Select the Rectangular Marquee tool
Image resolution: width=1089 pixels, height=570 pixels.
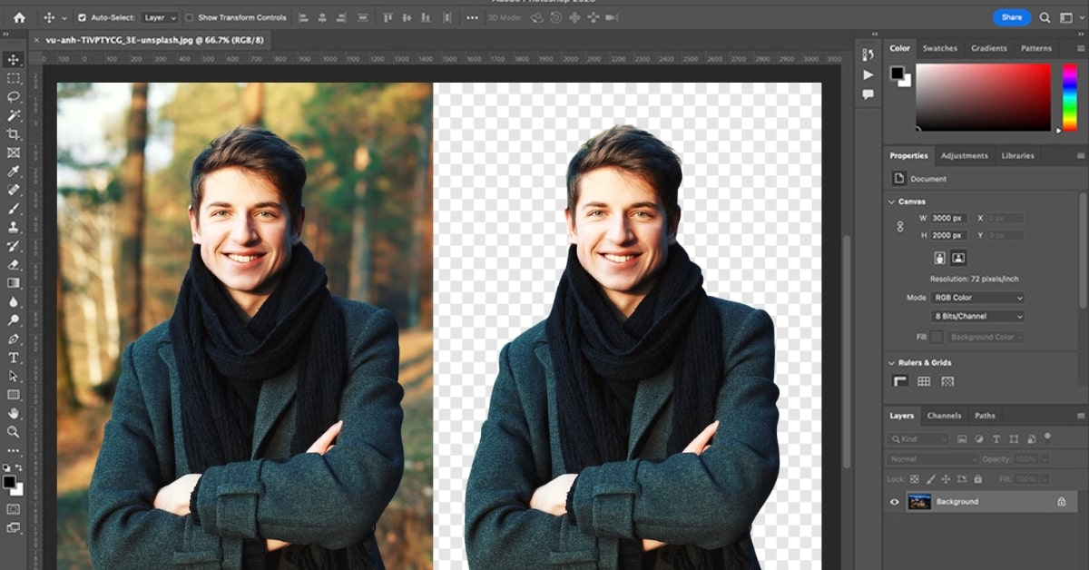pyautogui.click(x=14, y=79)
